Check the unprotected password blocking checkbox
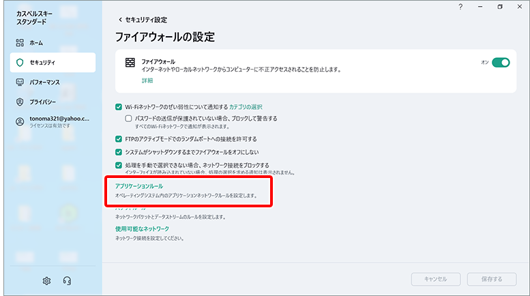 pyautogui.click(x=128, y=119)
